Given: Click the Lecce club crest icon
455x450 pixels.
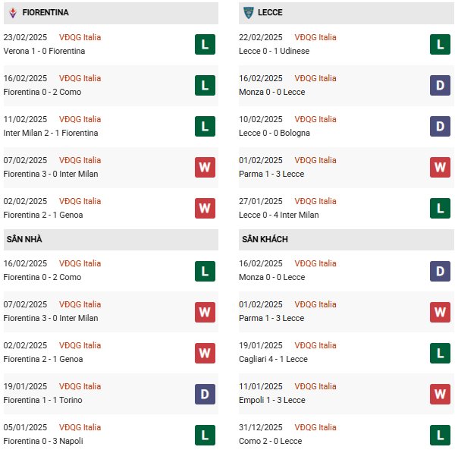Looking at the screenshot, I should tap(248, 13).
